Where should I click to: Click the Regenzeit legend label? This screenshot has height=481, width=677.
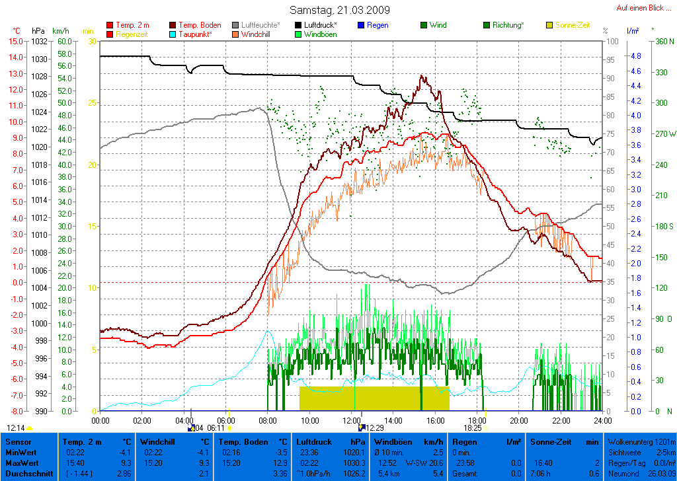(x=133, y=34)
